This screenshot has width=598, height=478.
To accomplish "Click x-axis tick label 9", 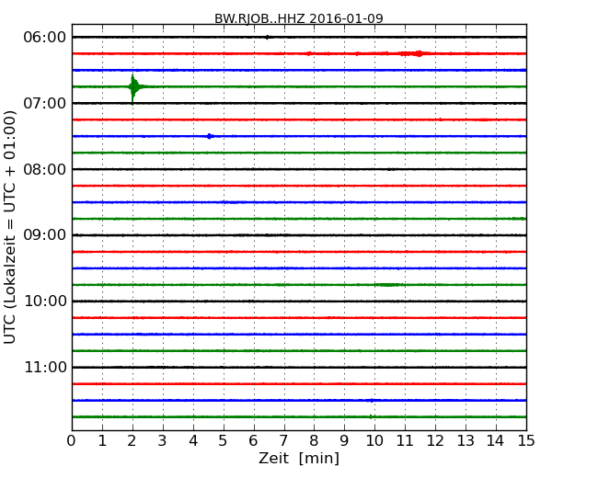I will [x=344, y=440].
